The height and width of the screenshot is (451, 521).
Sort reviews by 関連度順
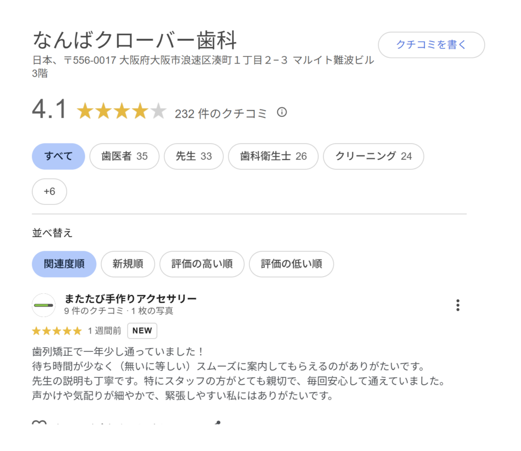(x=64, y=264)
